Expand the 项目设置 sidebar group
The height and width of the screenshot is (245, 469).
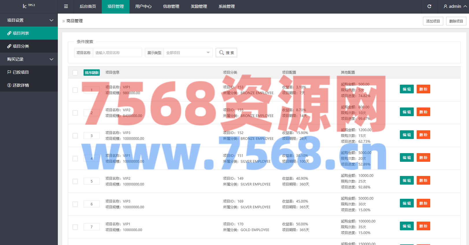[29, 20]
